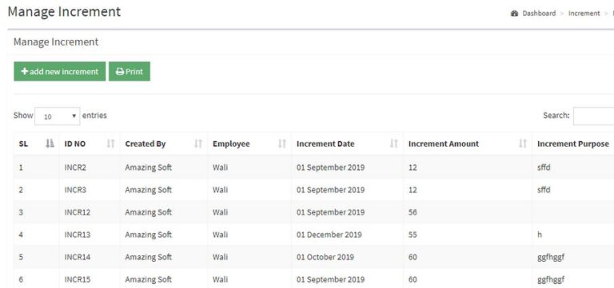Select the INCR12 ID cell
614x288 pixels.
click(90, 212)
